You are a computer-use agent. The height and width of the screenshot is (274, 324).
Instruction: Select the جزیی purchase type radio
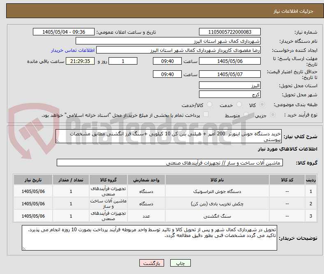(x=273, y=114)
